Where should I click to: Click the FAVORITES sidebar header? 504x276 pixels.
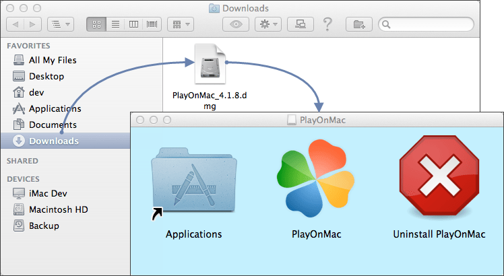pos(28,46)
